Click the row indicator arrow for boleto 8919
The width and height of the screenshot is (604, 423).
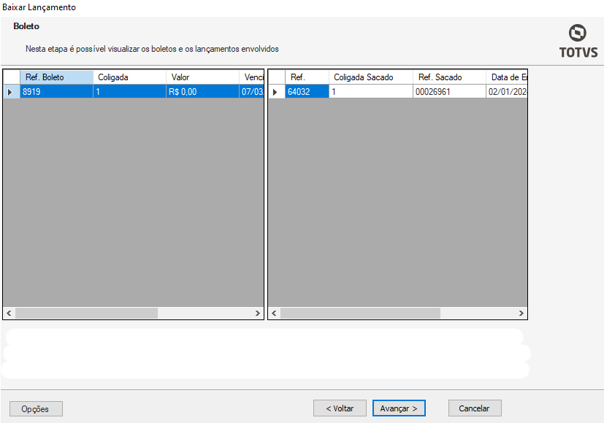[x=10, y=92]
